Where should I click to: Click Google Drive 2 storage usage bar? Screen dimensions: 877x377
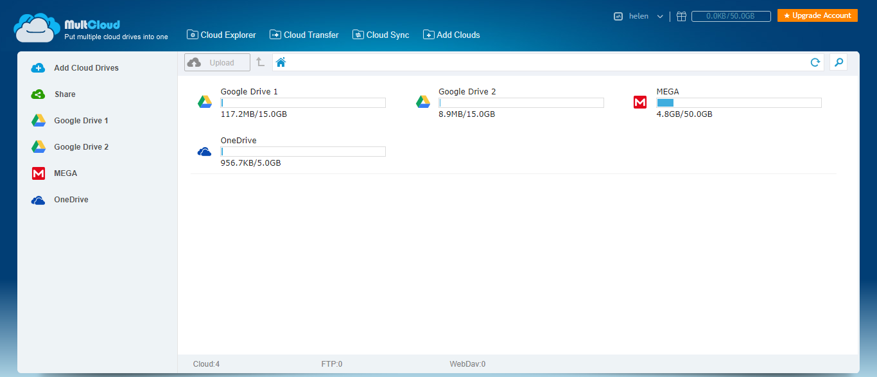pos(521,103)
